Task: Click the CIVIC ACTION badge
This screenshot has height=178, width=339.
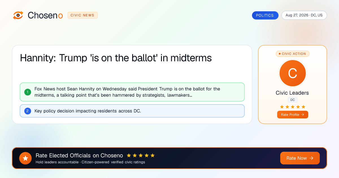Action: [292, 54]
